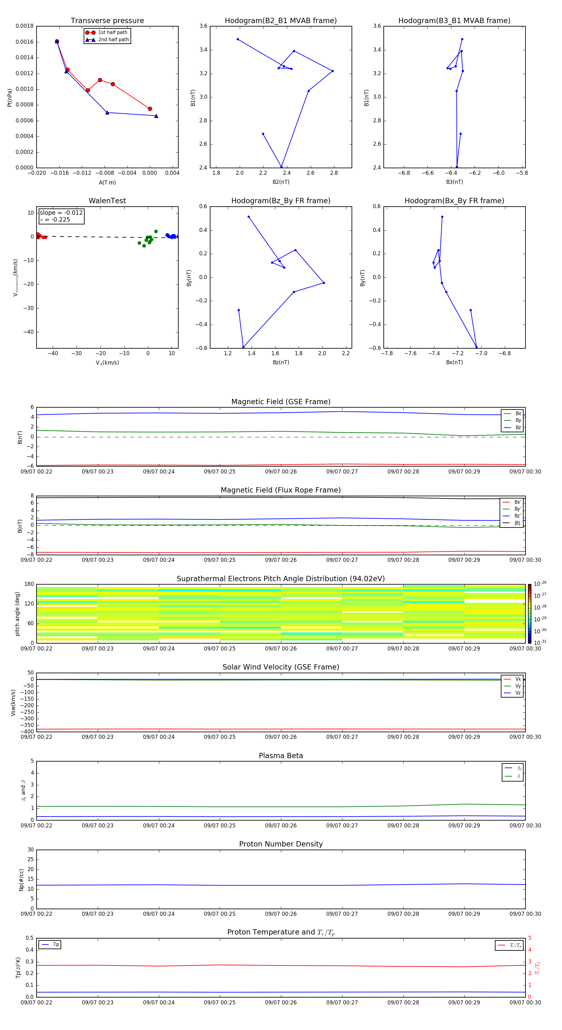562x1030 pixels.
Task: Select the Bx legend entry in GSE Magnetic Field
Action: [512, 414]
